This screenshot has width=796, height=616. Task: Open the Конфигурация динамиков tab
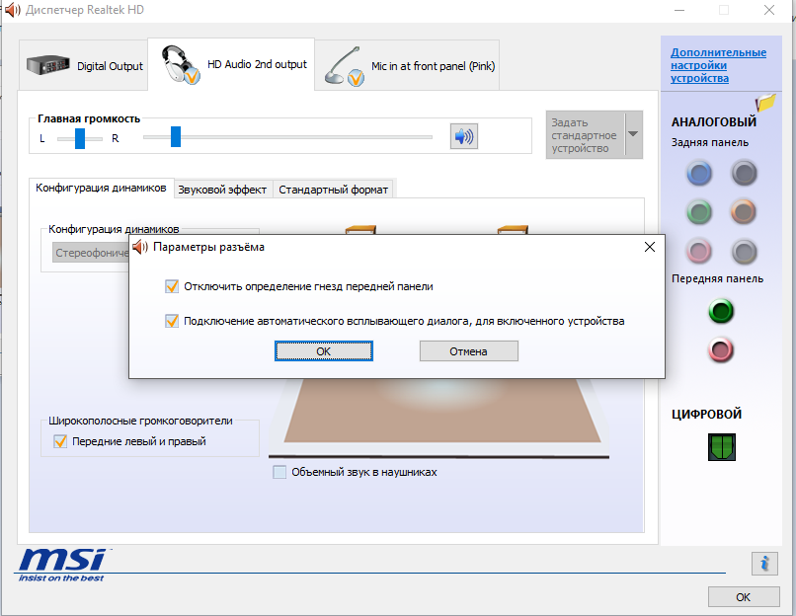(x=101, y=189)
